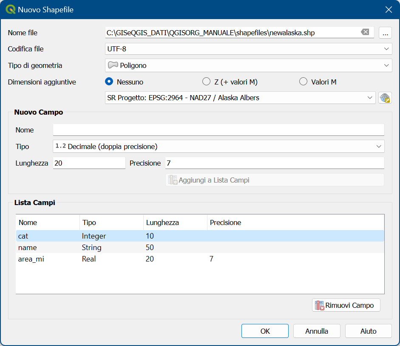Clear the file name with the backspace icon
Image resolution: width=400 pixels, height=346 pixels.
(x=365, y=32)
